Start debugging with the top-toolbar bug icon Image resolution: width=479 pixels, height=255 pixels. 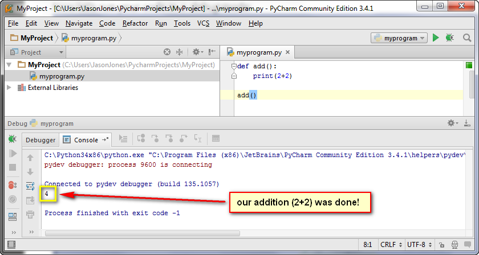click(449, 38)
